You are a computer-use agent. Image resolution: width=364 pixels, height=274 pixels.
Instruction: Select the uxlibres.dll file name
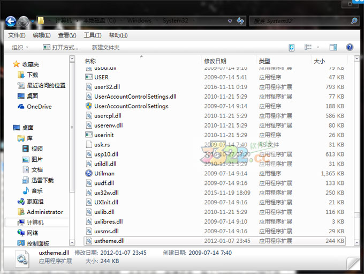point(109,221)
